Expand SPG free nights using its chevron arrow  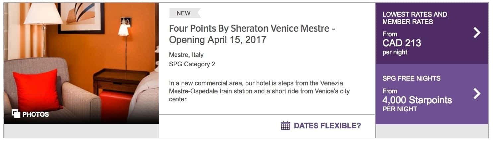click(477, 94)
